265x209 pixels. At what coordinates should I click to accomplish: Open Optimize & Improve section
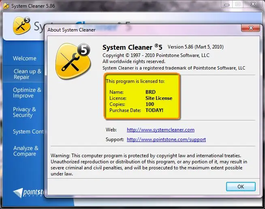(x=27, y=93)
